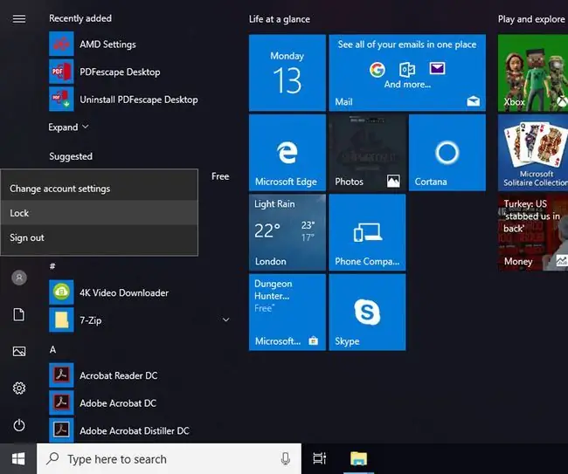This screenshot has height=474, width=568.
Task: Open Phone Companion tile
Action: click(x=367, y=232)
